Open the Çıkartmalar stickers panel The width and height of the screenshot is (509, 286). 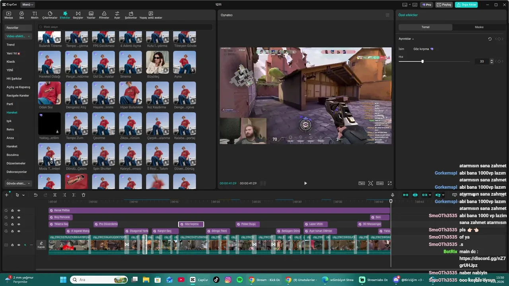pyautogui.click(x=50, y=15)
